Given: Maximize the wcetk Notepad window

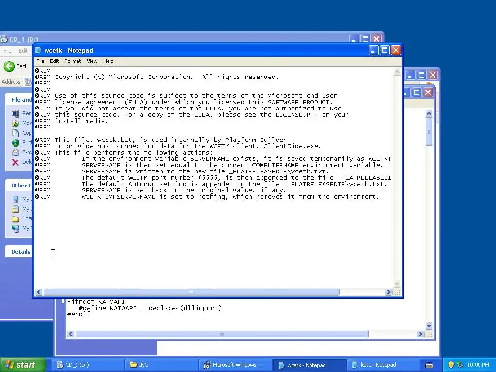Looking at the screenshot, I should [x=385, y=50].
